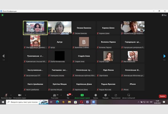Unmute microphone with Включить звук

pos(6,96)
